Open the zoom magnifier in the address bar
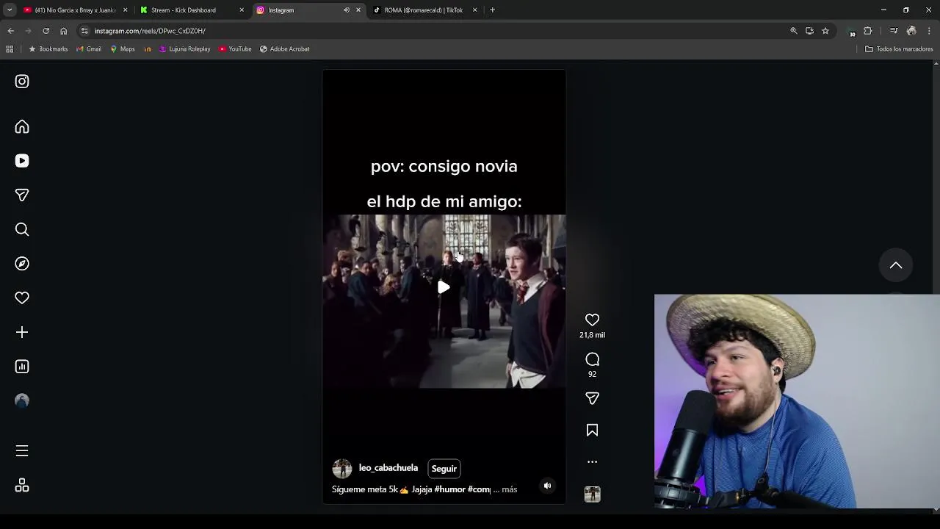 [x=793, y=31]
